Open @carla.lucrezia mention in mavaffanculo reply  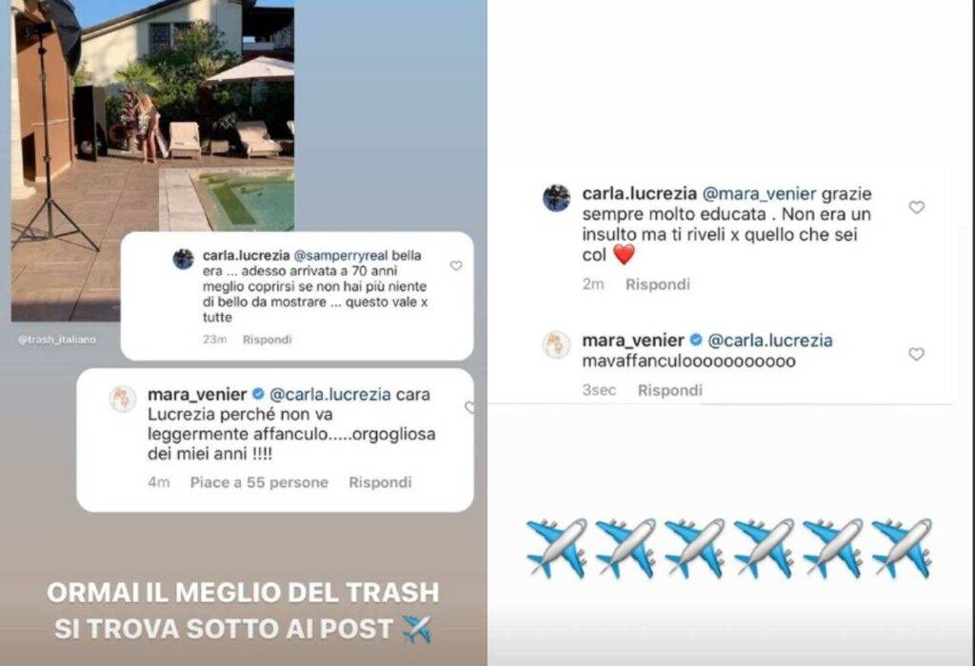770,341
